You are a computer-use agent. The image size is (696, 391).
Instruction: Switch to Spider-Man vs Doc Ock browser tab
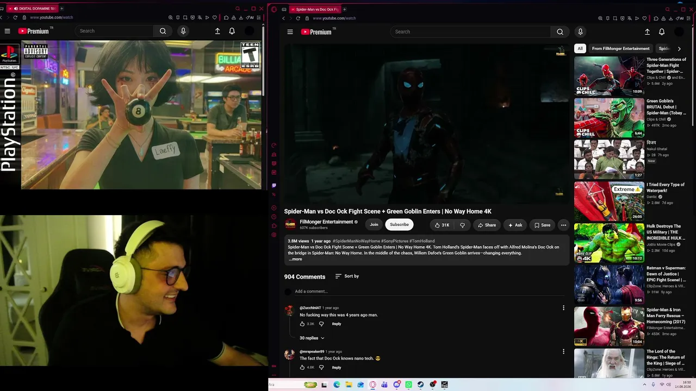click(314, 9)
